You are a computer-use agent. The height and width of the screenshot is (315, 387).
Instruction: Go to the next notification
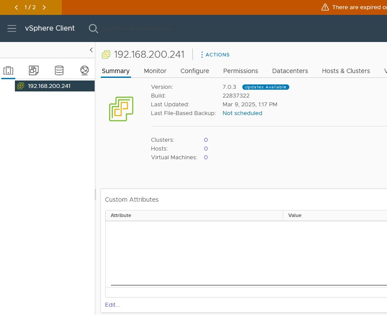click(44, 7)
